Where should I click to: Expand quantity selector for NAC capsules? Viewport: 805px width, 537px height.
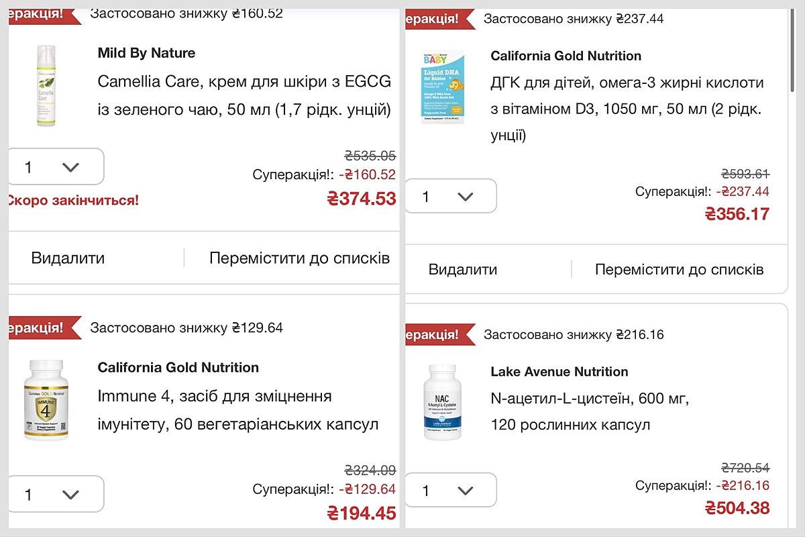451,491
